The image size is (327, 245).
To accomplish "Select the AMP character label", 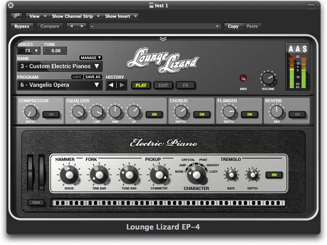I will [183, 165].
